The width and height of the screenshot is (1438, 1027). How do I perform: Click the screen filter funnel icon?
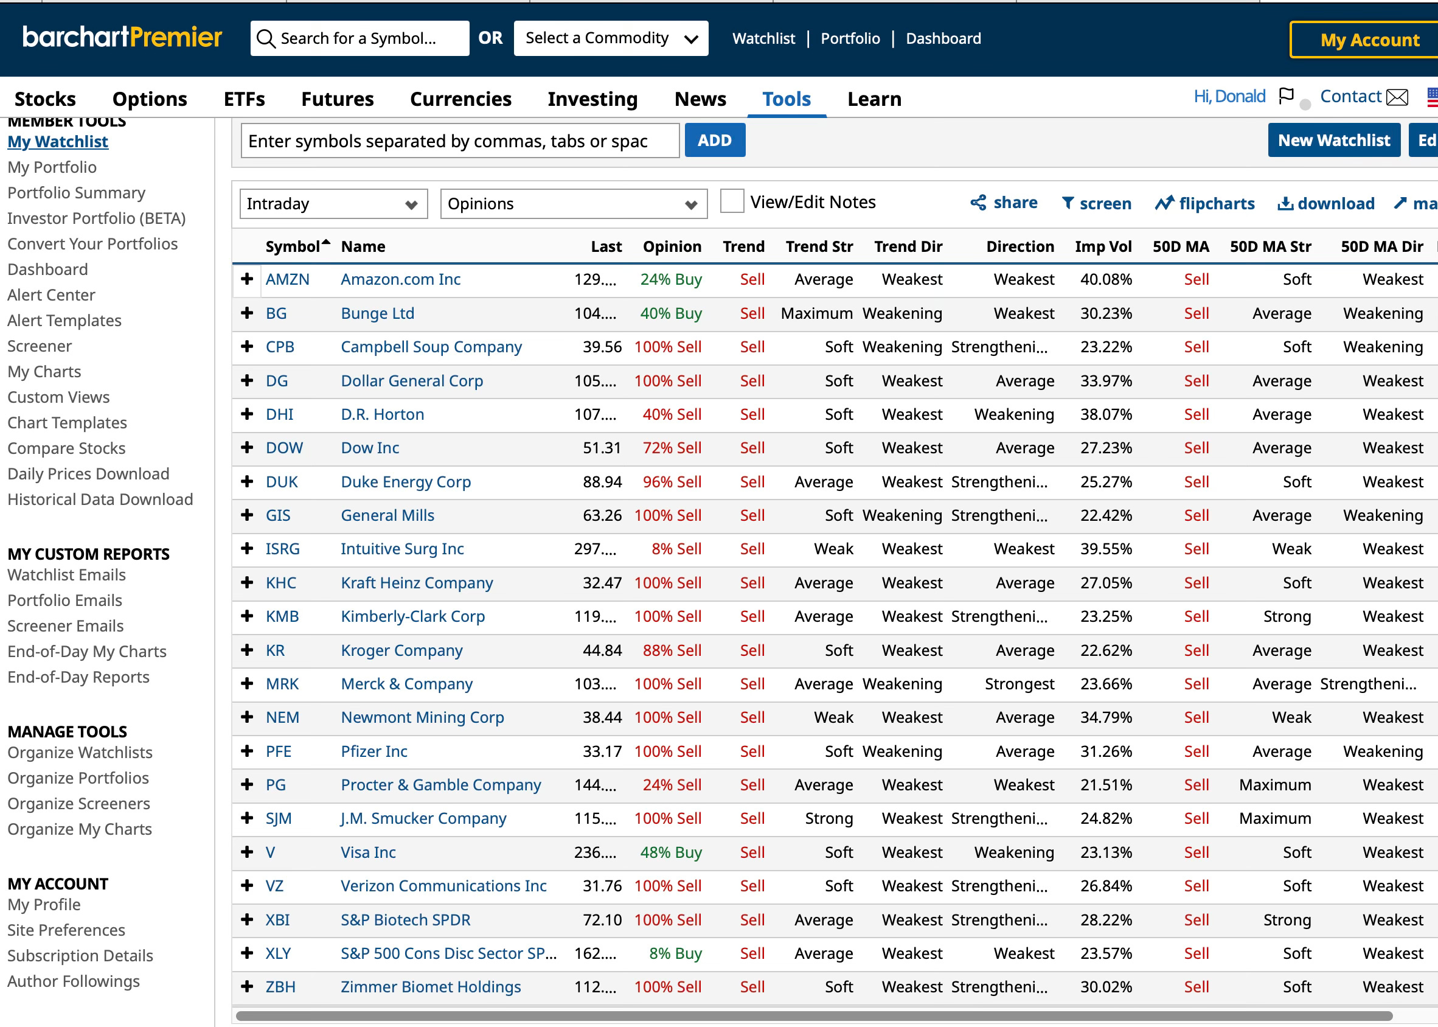tap(1068, 203)
